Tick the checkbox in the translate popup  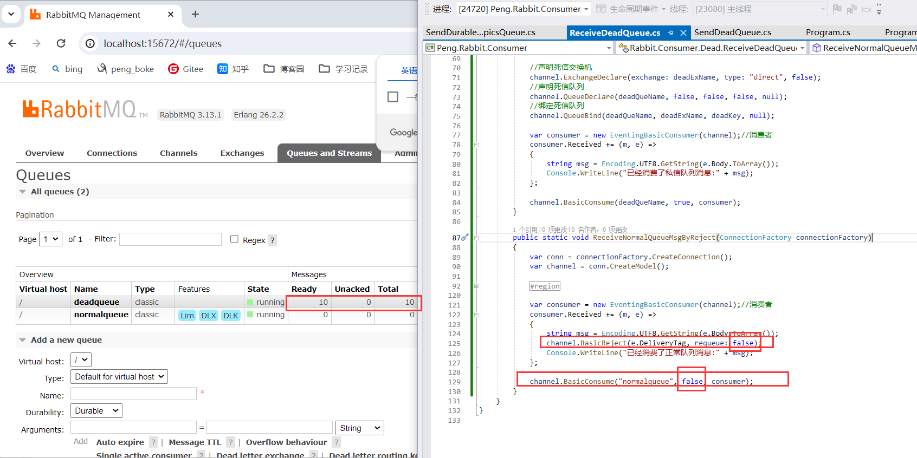(x=393, y=96)
